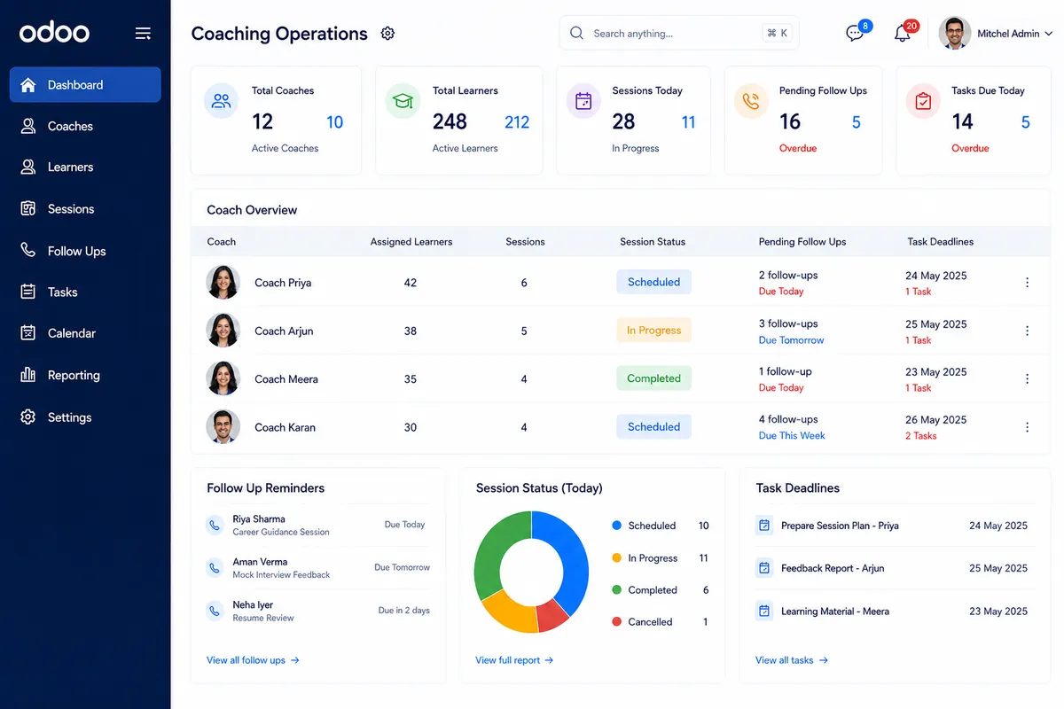The width and height of the screenshot is (1064, 709).
Task: Follow the View all follow ups link
Action: pos(253,660)
